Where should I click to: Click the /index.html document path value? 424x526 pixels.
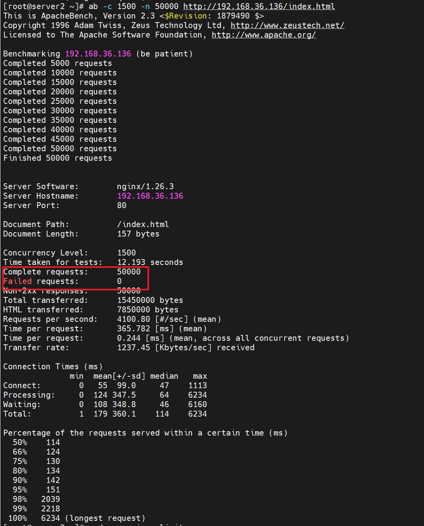coord(143,224)
